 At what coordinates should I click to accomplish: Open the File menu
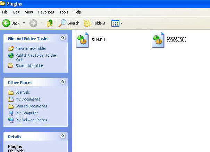pyautogui.click(x=5, y=12)
